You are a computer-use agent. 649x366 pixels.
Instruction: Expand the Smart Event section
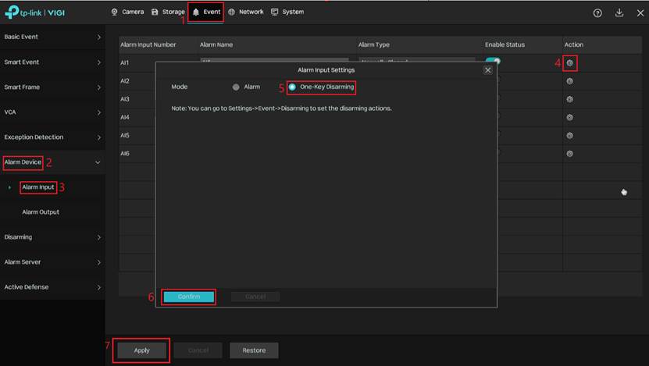(x=52, y=62)
